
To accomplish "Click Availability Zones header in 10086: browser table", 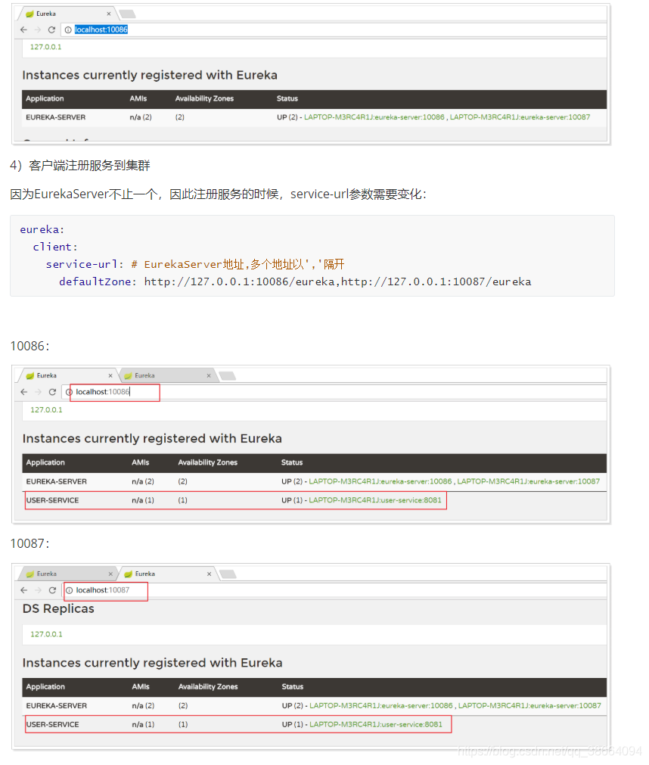I will (208, 462).
